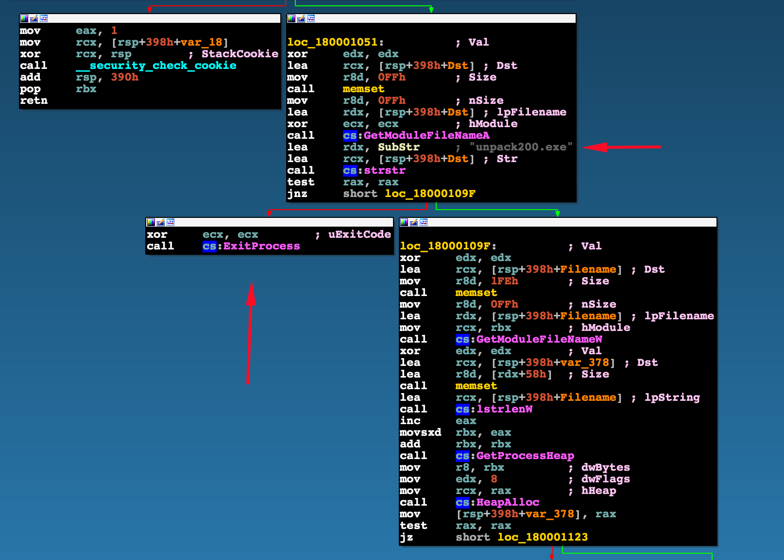Click the strstr call target

click(385, 170)
